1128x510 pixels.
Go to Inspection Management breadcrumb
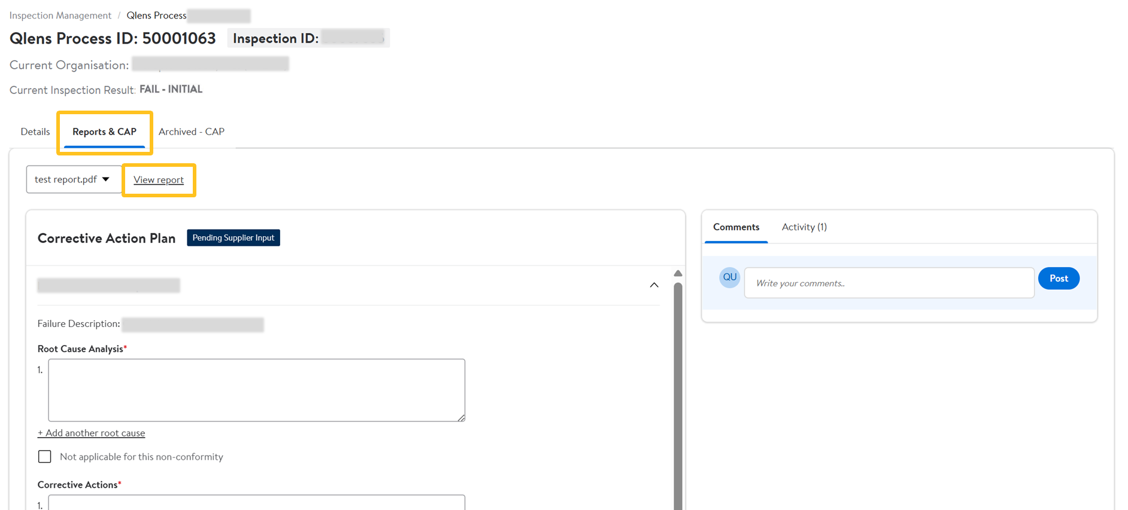[60, 16]
